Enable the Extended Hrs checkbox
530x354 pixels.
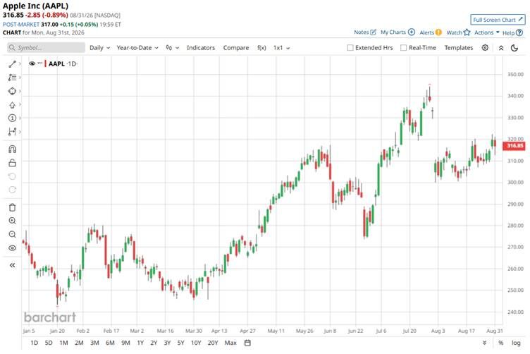350,48
